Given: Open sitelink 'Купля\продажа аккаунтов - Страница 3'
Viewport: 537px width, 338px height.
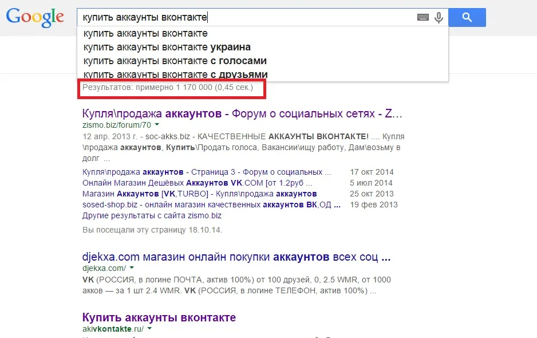Looking at the screenshot, I should [207, 172].
